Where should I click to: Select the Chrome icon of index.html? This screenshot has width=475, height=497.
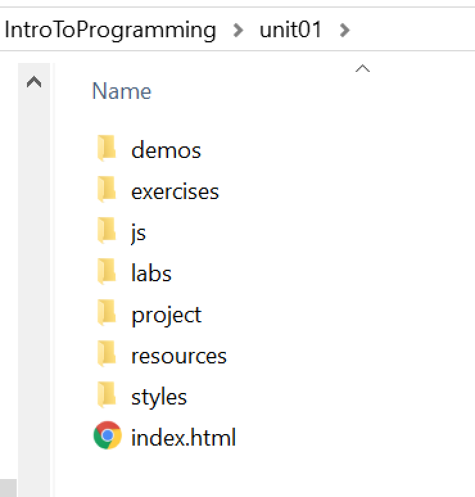click(107, 435)
